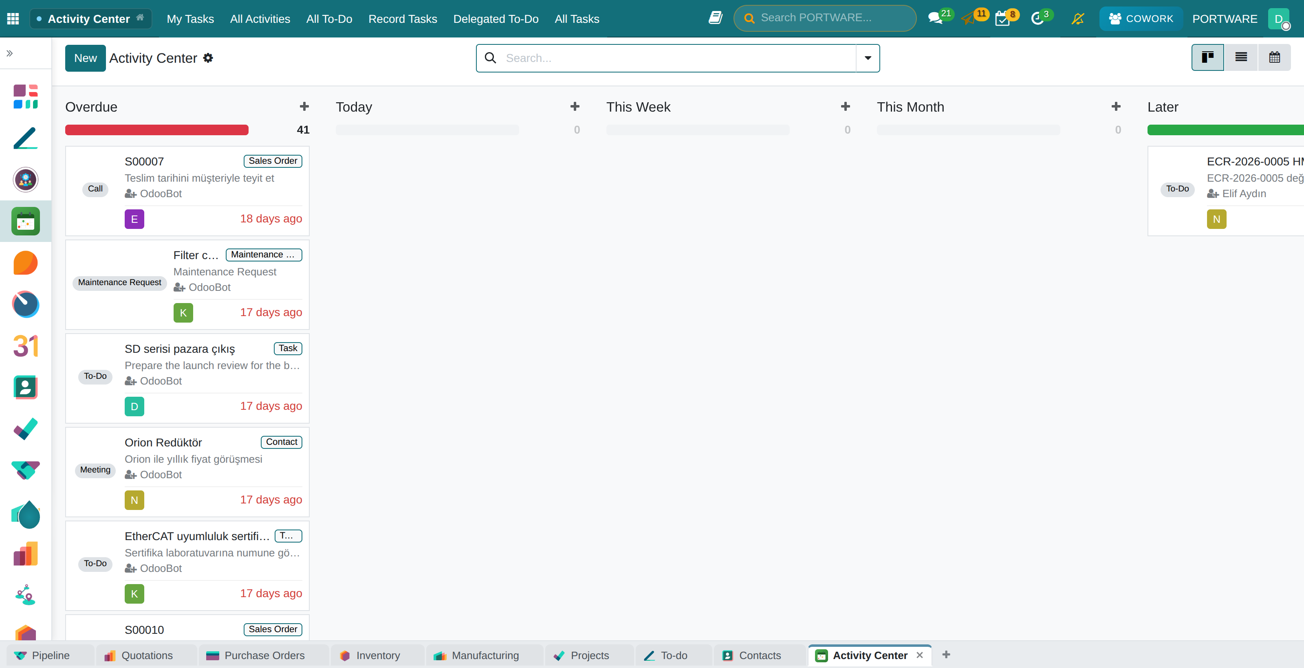1304x668 pixels.
Task: Open the Activity Center green calendar sidebar icon
Action: pos(25,221)
